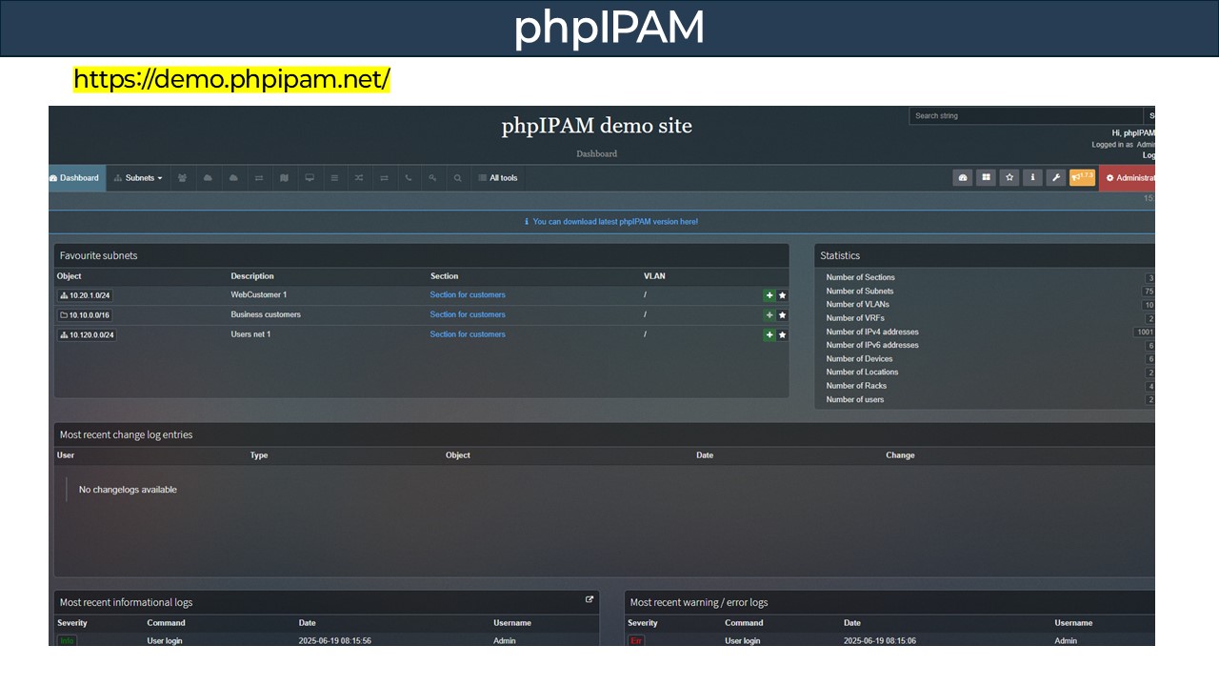Click 'Number of users' statistic

pyautogui.click(x=855, y=399)
